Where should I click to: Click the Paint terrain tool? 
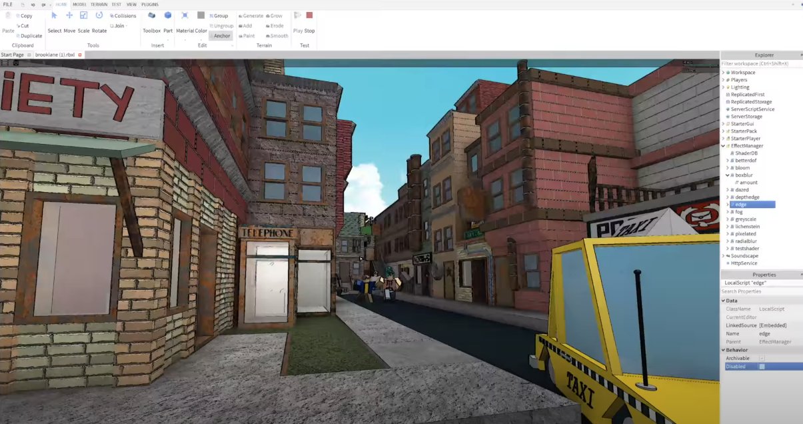pos(247,36)
